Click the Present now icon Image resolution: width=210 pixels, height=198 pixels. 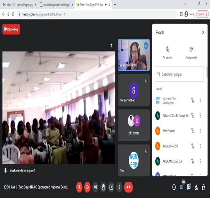(111, 187)
